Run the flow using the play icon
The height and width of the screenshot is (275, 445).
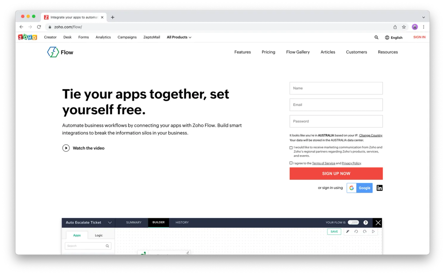point(373,232)
